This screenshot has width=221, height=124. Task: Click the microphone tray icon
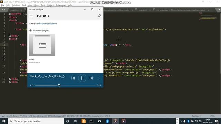coord(184,121)
